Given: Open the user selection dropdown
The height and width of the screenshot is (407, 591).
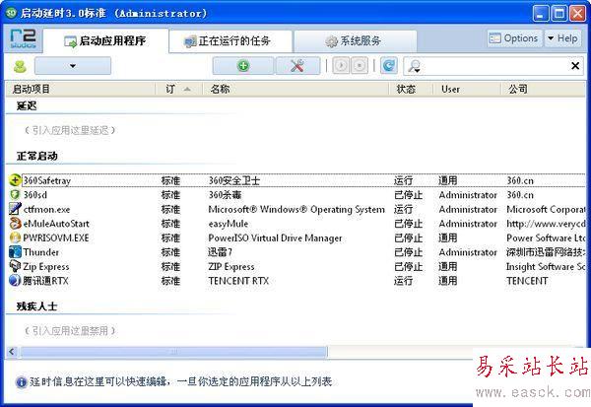Looking at the screenshot, I should point(73,66).
